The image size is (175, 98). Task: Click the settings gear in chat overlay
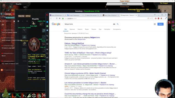pos(18,21)
